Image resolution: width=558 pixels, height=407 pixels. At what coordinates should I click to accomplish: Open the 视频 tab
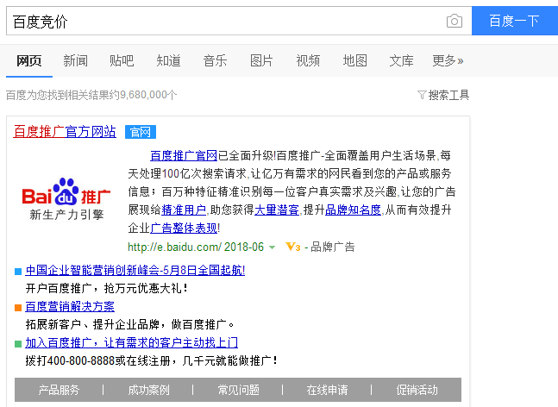point(308,61)
